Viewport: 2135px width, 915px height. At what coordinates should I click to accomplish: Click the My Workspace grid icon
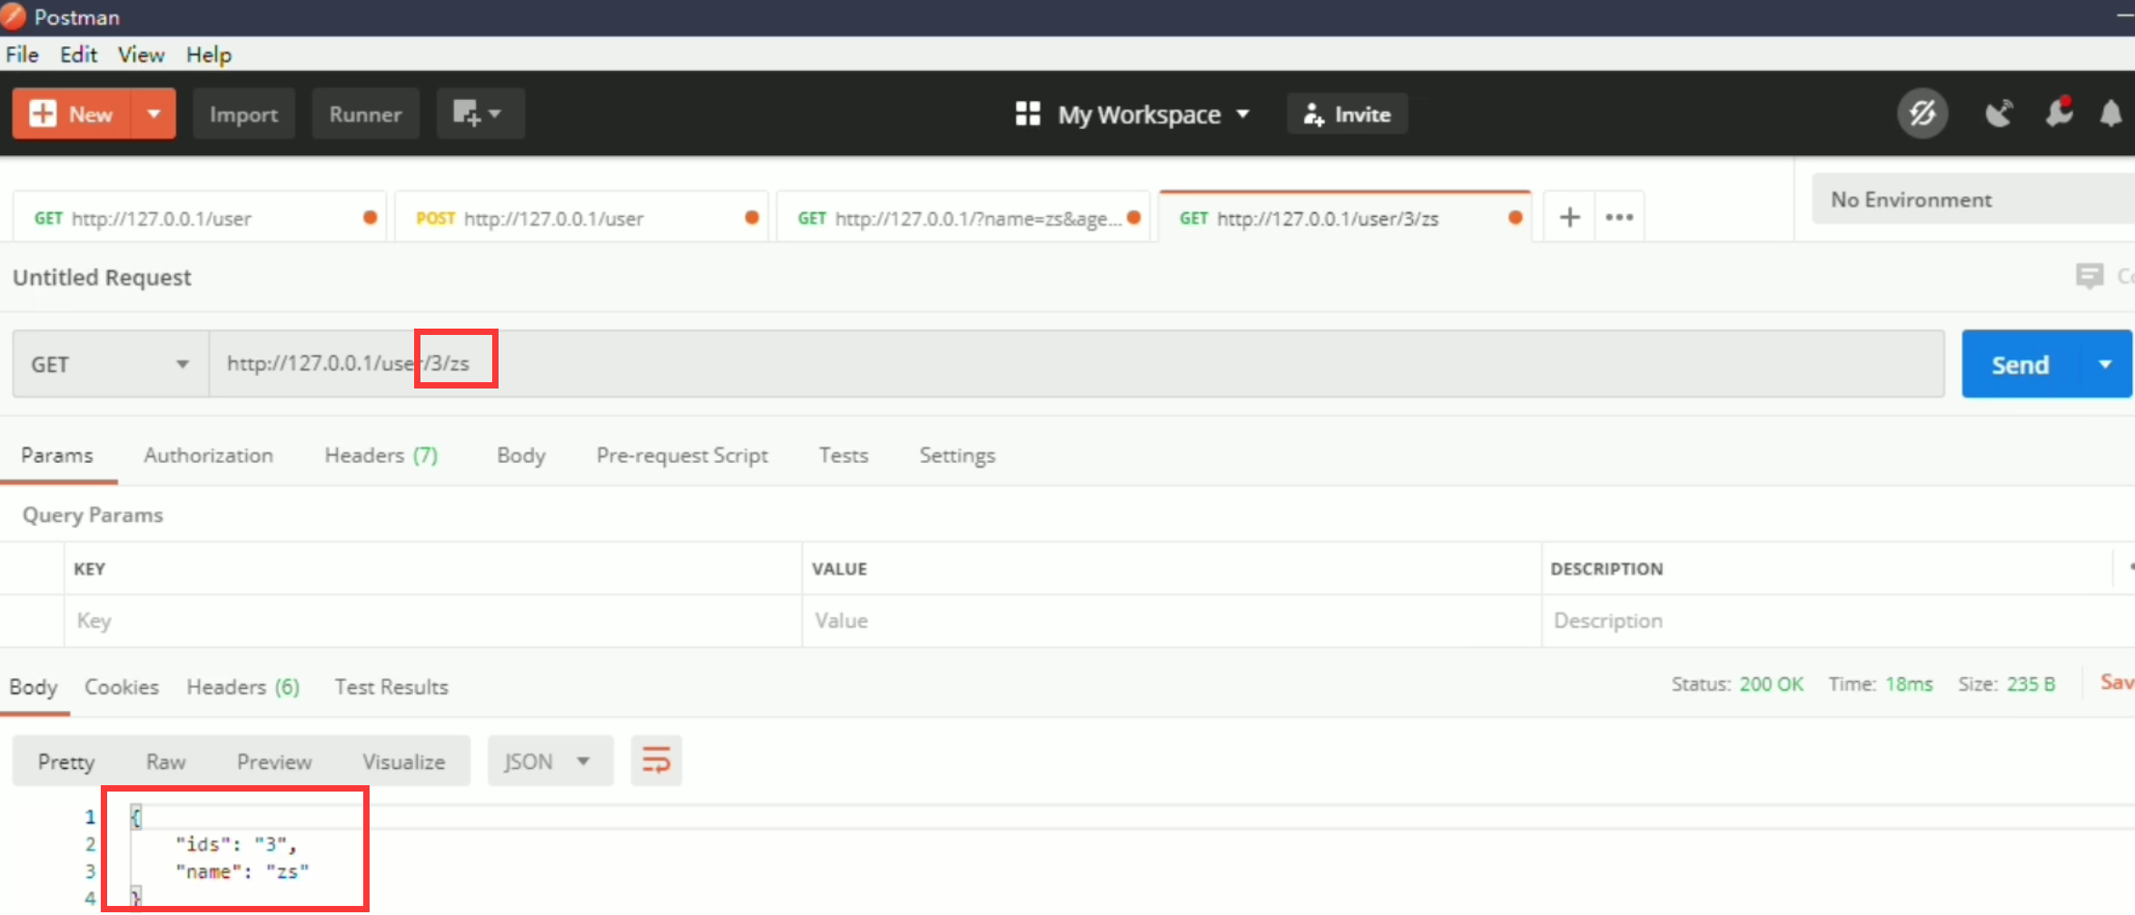pos(1027,114)
